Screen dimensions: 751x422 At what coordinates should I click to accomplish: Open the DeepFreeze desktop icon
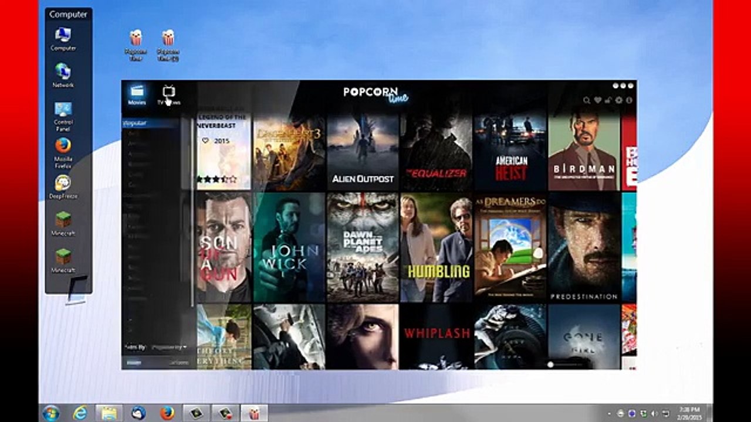click(x=63, y=187)
